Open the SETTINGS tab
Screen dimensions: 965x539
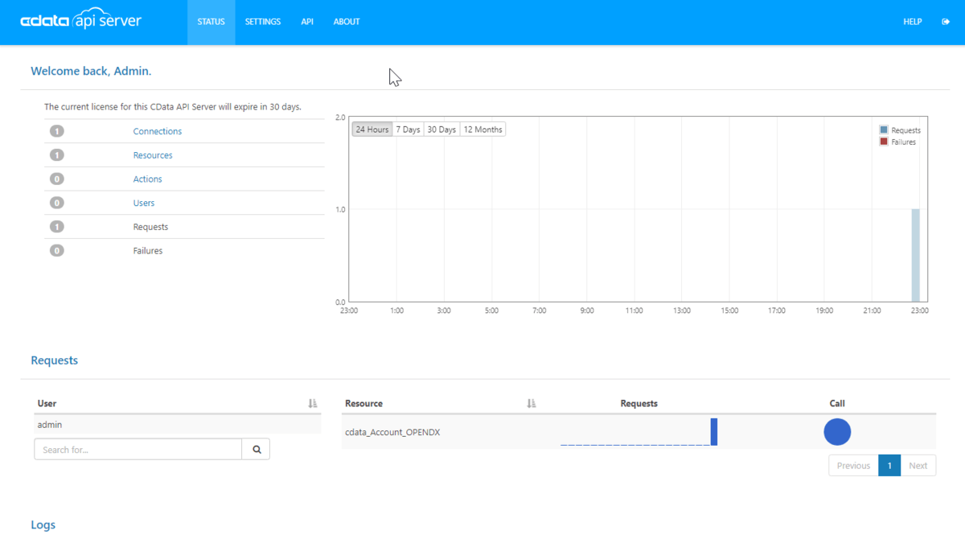(x=263, y=22)
